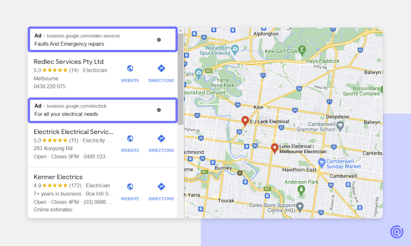This screenshot has width=411, height=246.
Task: Click WEBSITE link for Redlec Services
Action: (130, 81)
